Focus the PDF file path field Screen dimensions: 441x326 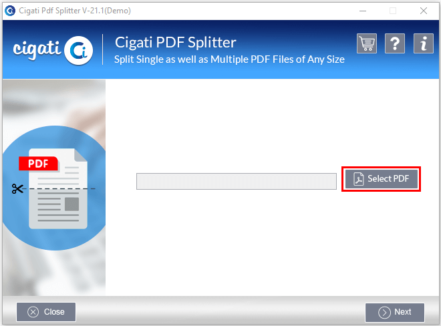[237, 182]
